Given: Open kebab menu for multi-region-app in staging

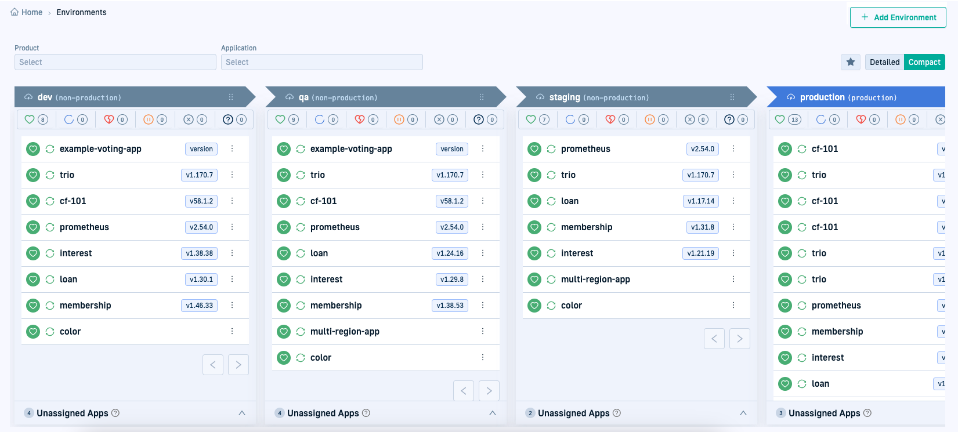Looking at the screenshot, I should coord(733,279).
